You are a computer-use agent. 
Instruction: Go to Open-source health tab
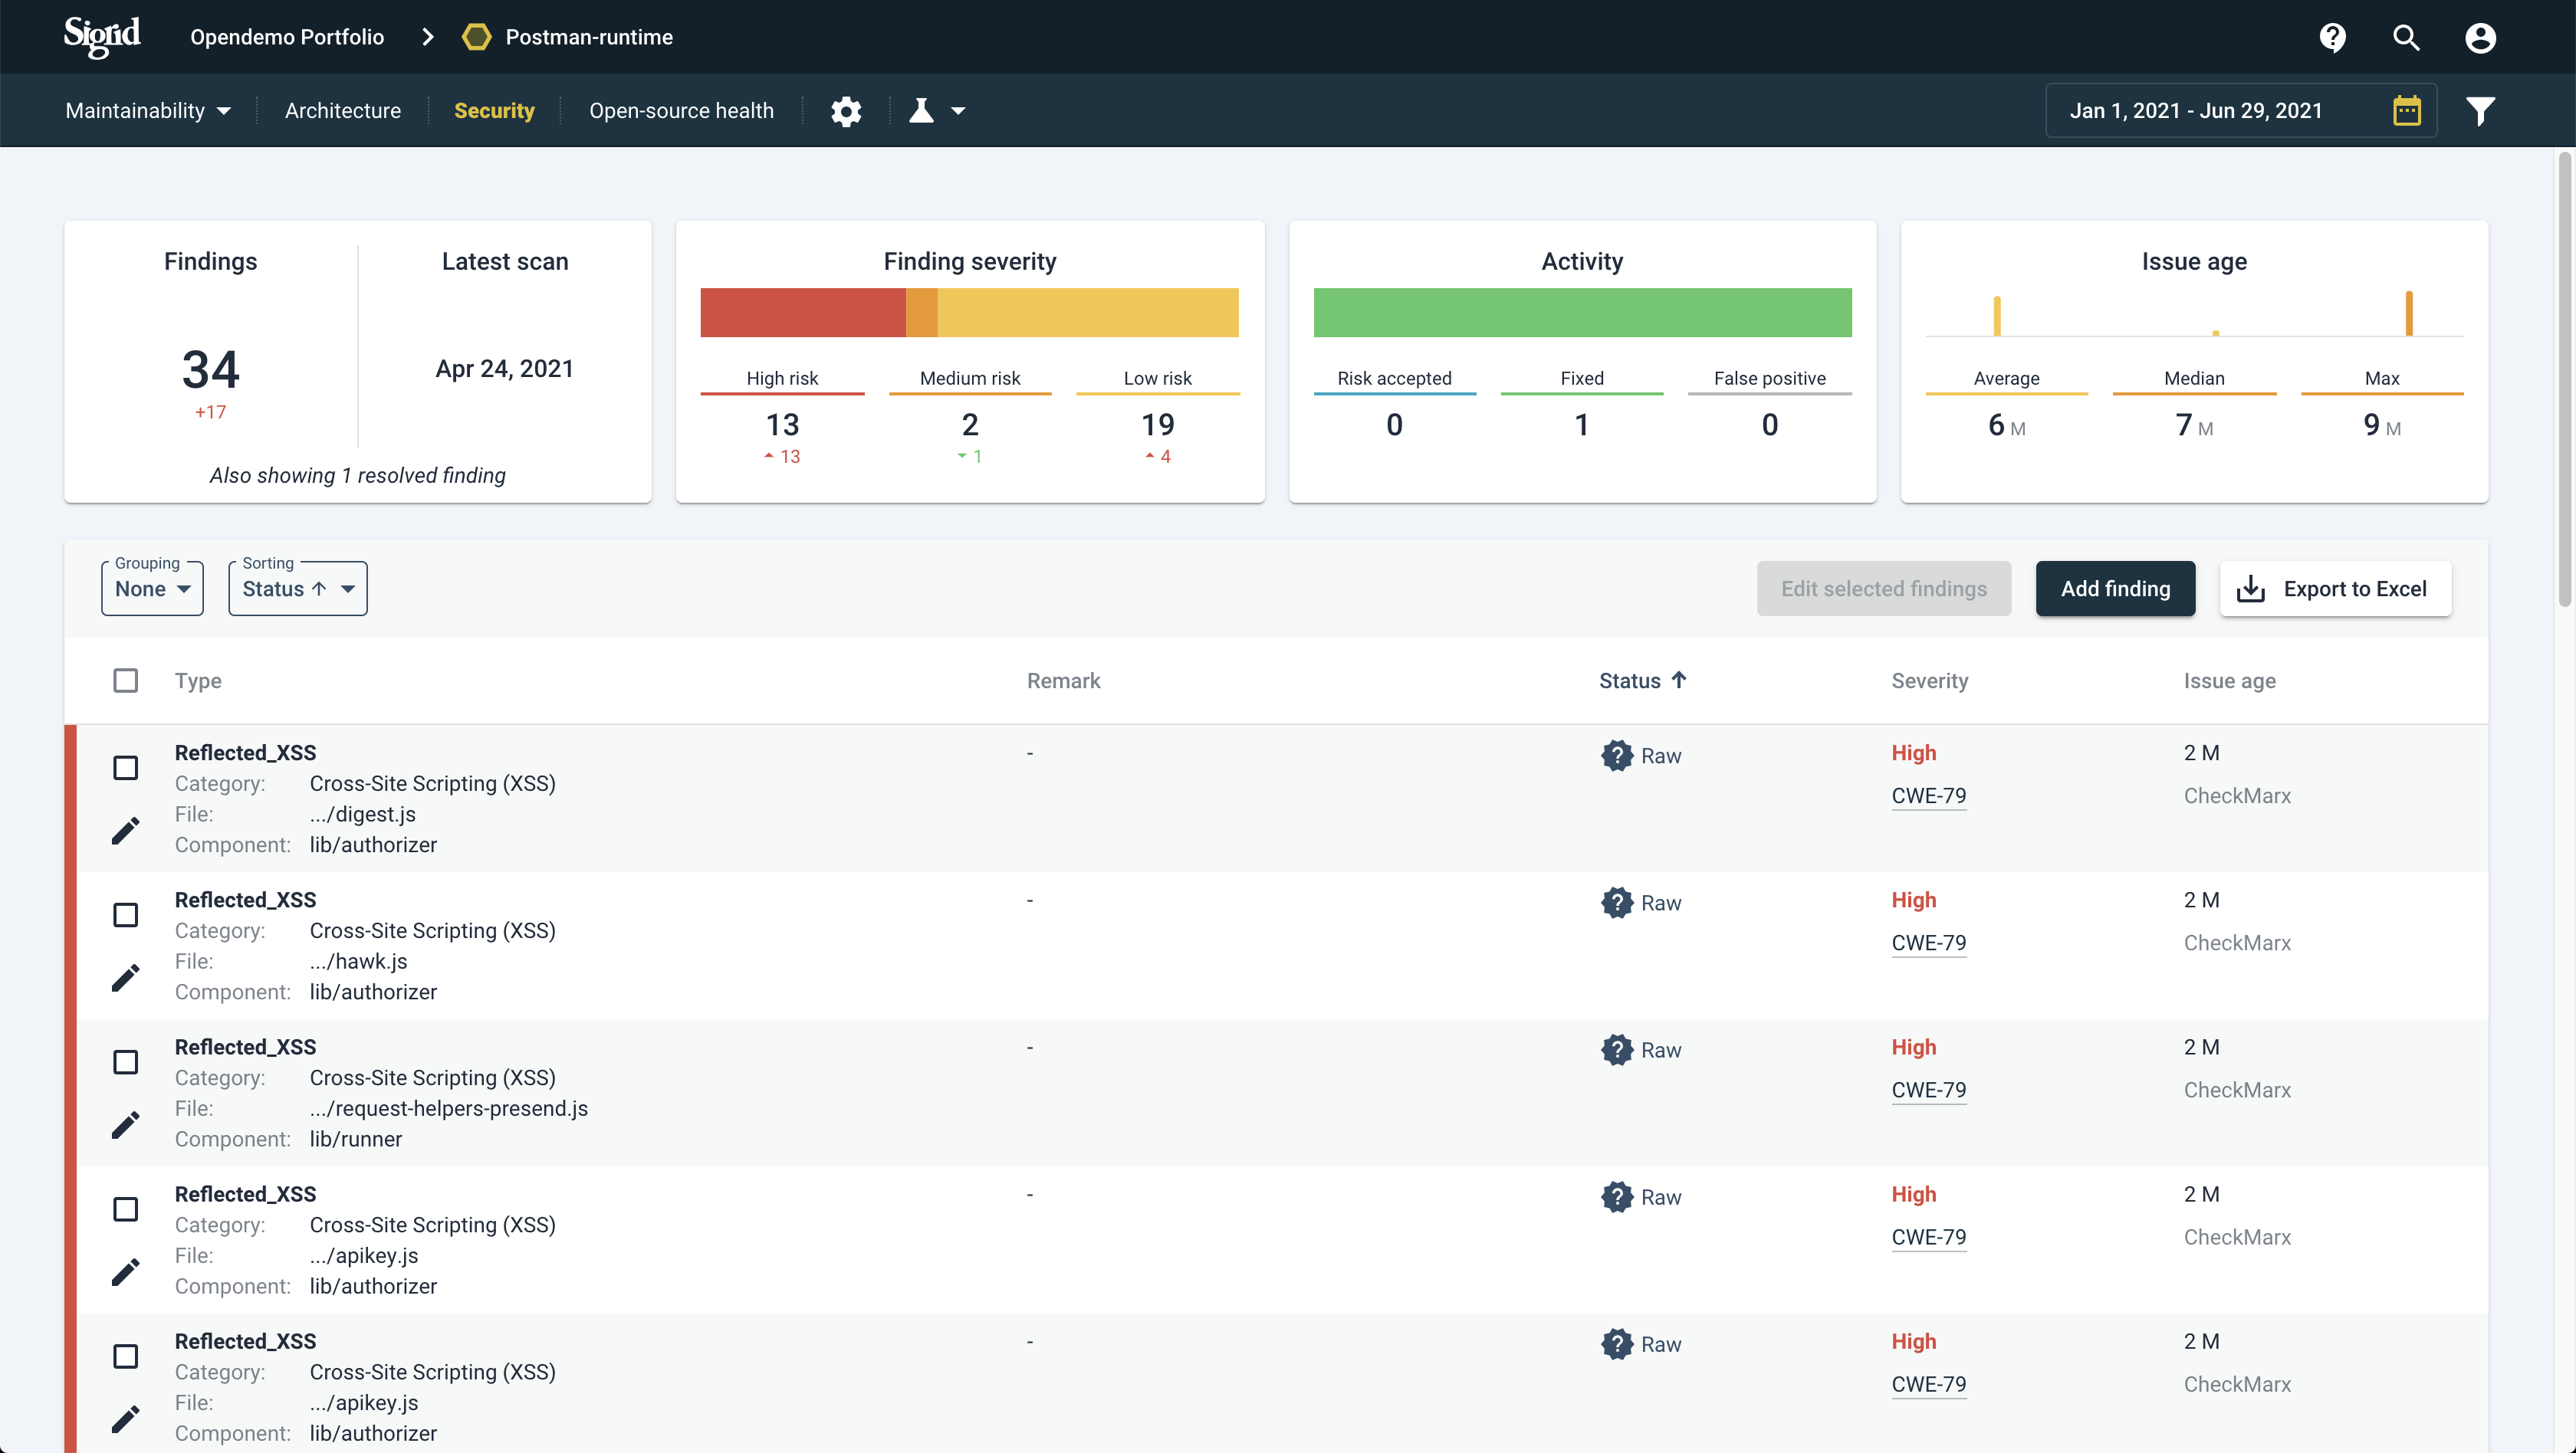click(x=681, y=111)
